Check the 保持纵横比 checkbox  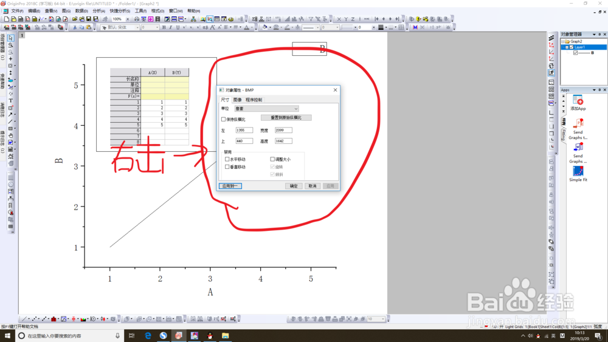click(223, 119)
